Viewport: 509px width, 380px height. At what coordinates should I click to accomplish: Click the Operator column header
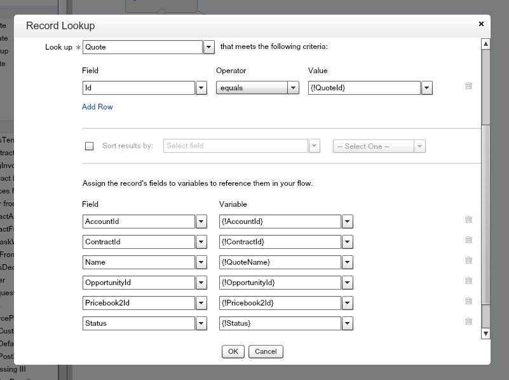point(231,71)
